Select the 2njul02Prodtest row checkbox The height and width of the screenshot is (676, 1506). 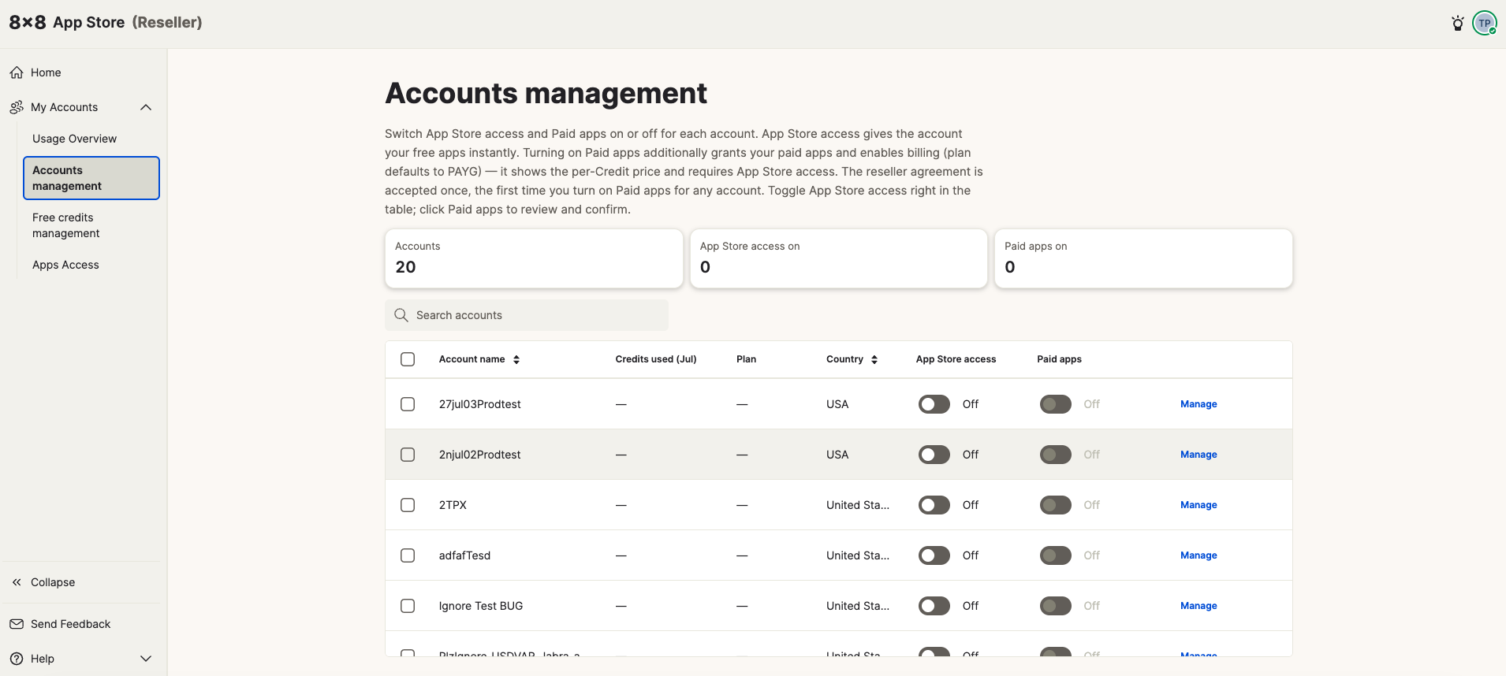[x=408, y=455]
